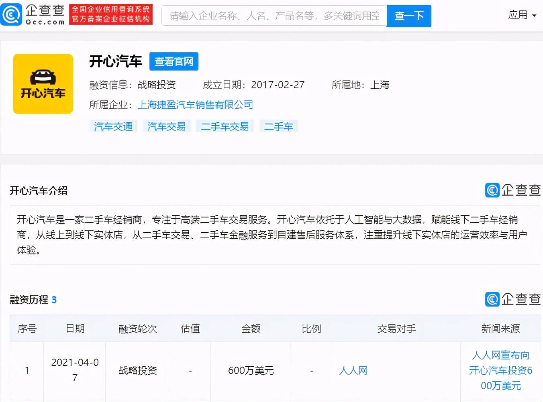This screenshot has height=402, width=543.
Task: Open the 人人网 investor link
Action: [x=353, y=370]
